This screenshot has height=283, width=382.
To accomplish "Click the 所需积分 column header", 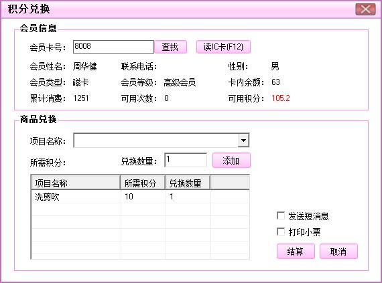I will click(143, 183).
